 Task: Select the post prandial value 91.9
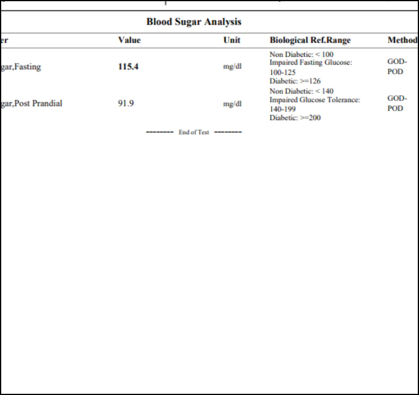[x=126, y=103]
